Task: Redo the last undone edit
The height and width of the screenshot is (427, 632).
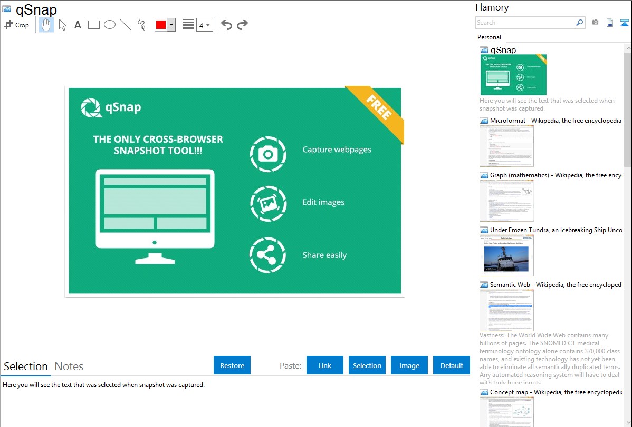Action: (242, 25)
